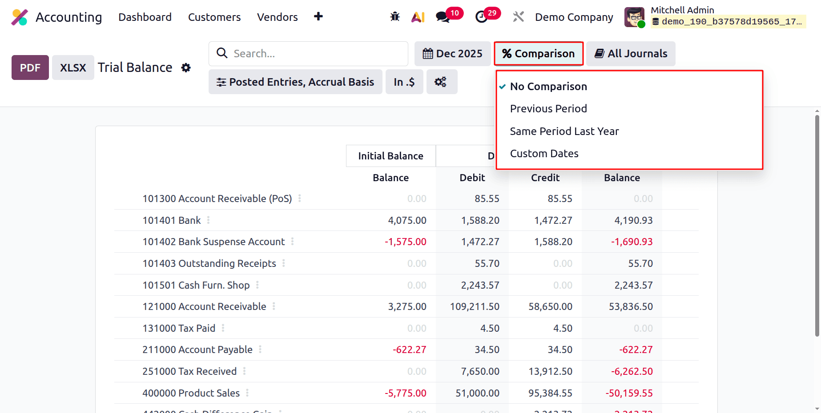The width and height of the screenshot is (821, 413).
Task: Open kebab menu for 131000 Tax Paid
Action: 223,328
